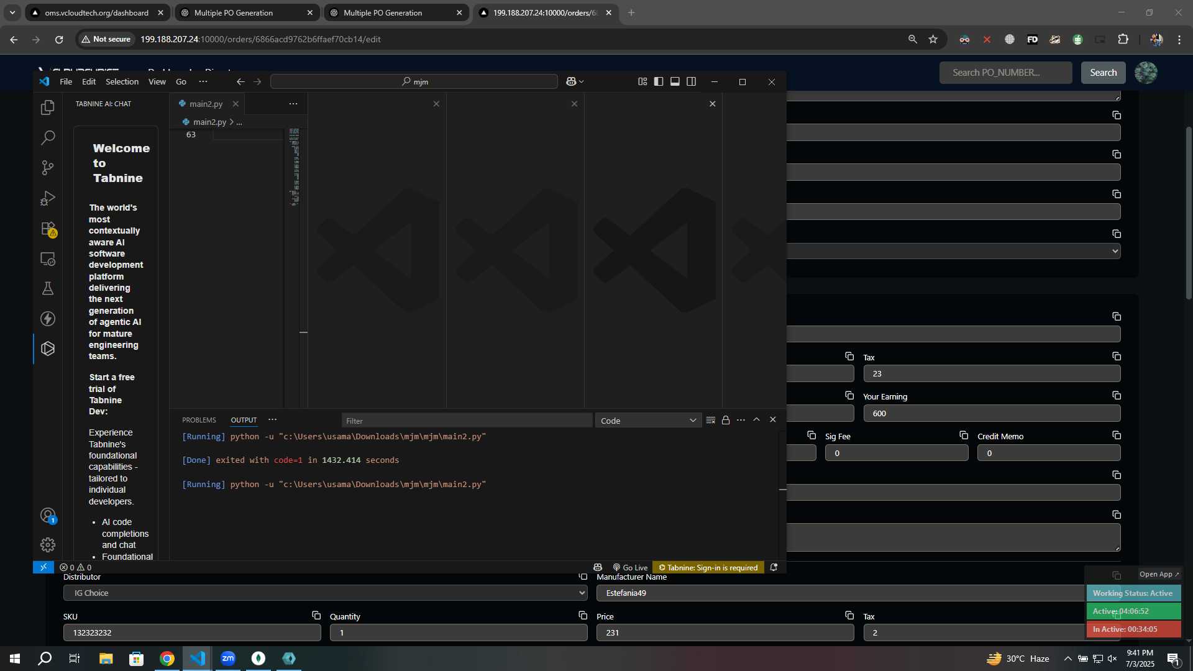Open Chrome extensions puzzle icon
Viewport: 1193px width, 671px height.
pos(1123,39)
